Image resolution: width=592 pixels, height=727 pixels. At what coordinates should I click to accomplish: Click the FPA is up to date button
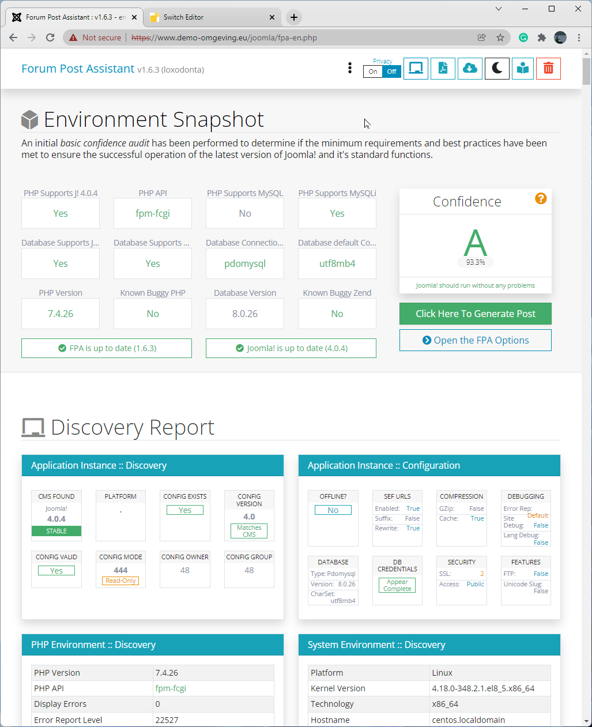tap(107, 348)
